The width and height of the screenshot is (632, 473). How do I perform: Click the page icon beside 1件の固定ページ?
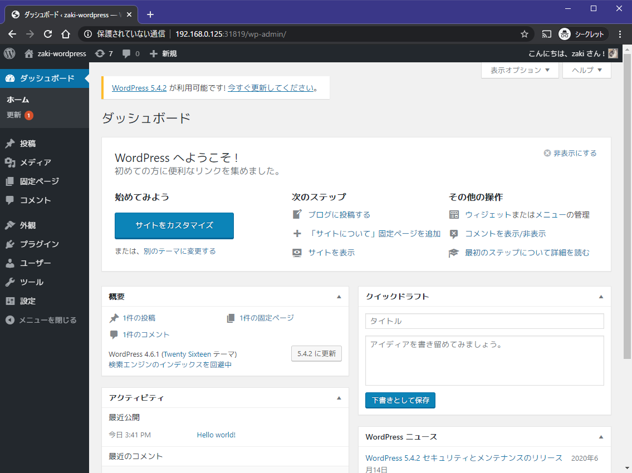coord(231,318)
